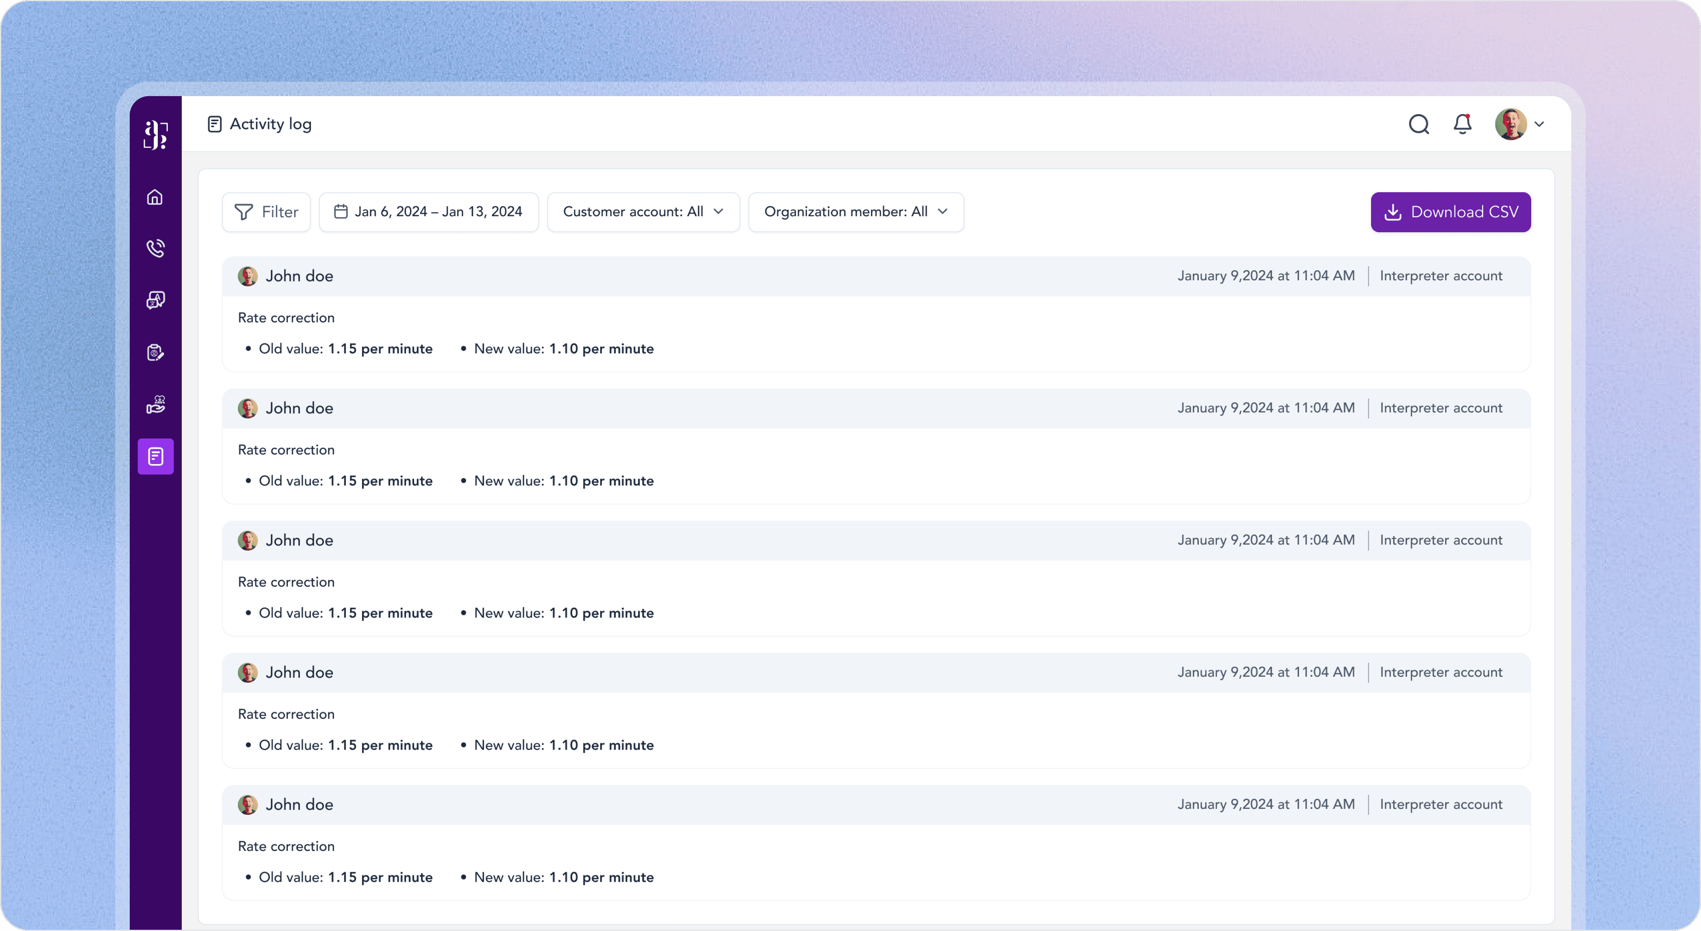This screenshot has width=1701, height=931.
Task: Download CSV of activity log
Action: tap(1450, 212)
